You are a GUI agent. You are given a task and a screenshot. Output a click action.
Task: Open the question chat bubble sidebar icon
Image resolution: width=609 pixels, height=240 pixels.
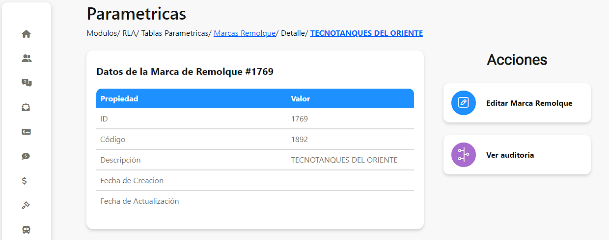[x=27, y=83]
